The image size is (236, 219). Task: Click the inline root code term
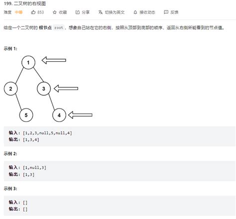pos(59,28)
